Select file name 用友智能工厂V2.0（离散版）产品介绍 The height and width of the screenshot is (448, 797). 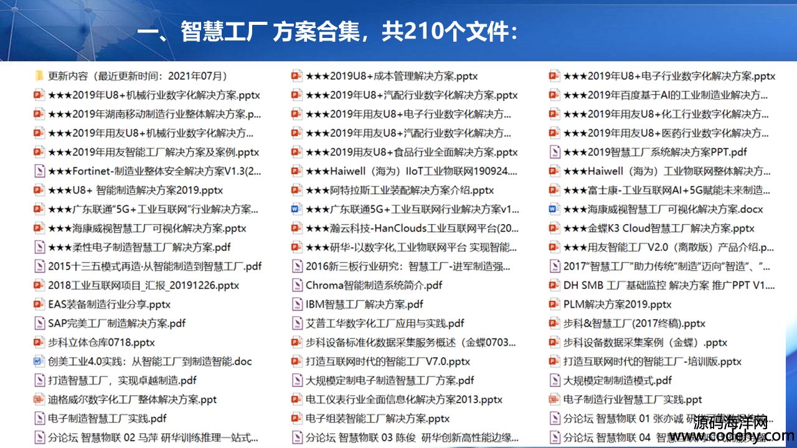tap(668, 247)
